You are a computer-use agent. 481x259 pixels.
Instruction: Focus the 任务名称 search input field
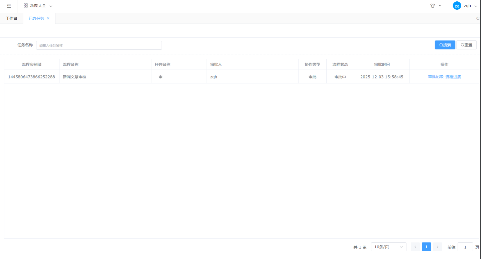coord(99,45)
